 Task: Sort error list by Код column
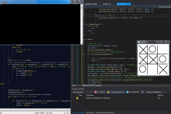81,95
